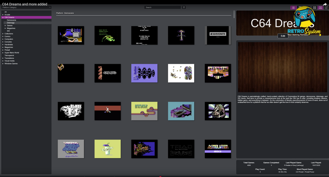Open the green text demo thumbnail
329x177 pixels.
pos(108,35)
